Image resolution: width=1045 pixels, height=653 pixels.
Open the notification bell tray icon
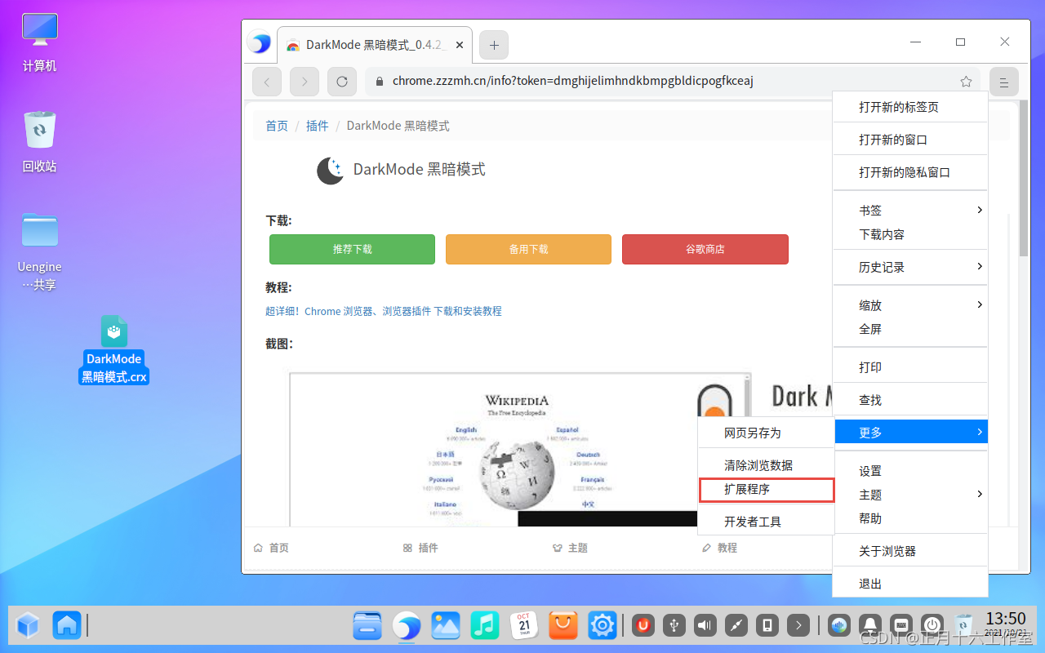pos(870,626)
